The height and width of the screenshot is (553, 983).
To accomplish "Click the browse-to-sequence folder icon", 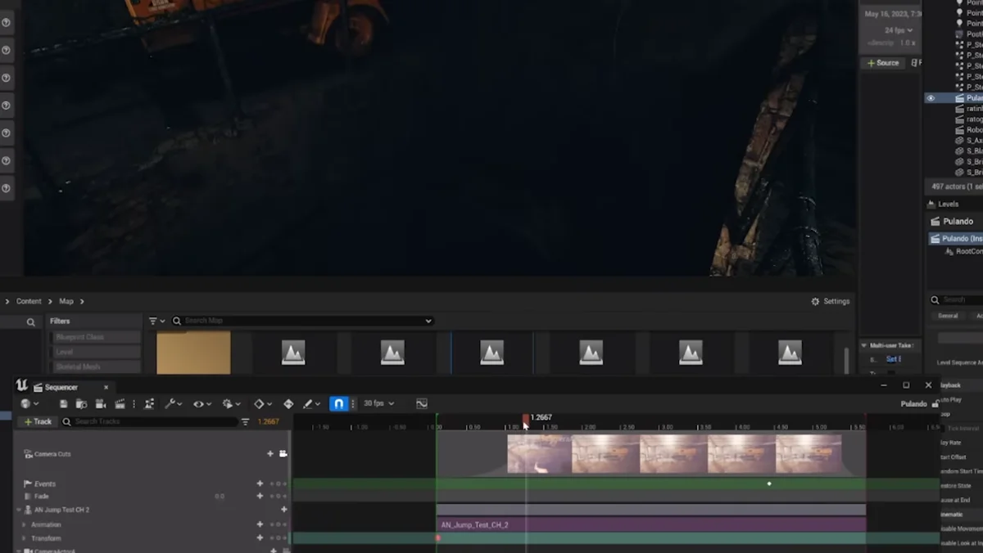I will point(81,403).
